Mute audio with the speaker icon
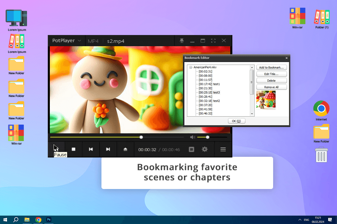Screen dimensions: 337x224 192,137
